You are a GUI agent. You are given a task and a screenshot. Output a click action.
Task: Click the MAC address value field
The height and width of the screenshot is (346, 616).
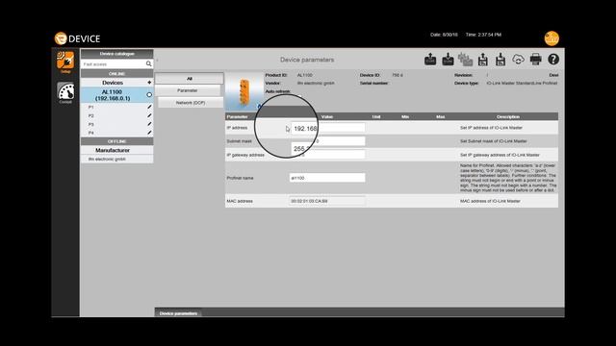(x=327, y=201)
